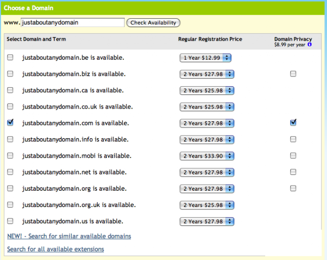Click the Domain Privacy info icon
327x260 pixels.
point(310,44)
